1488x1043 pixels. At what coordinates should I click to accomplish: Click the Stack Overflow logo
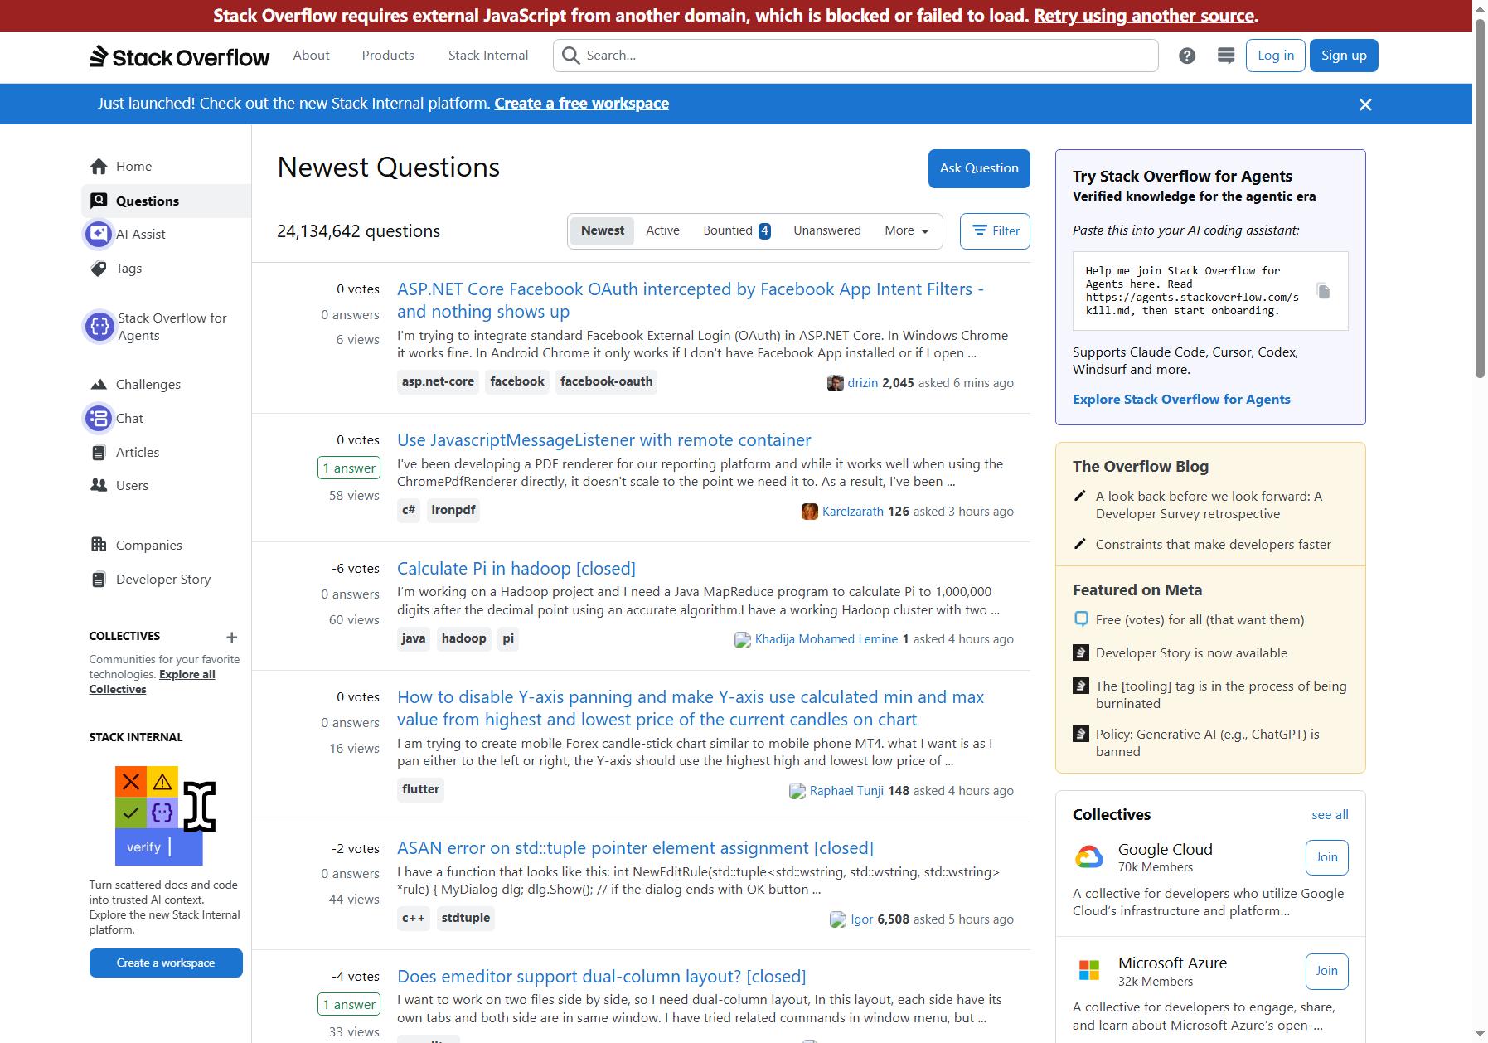tap(180, 56)
